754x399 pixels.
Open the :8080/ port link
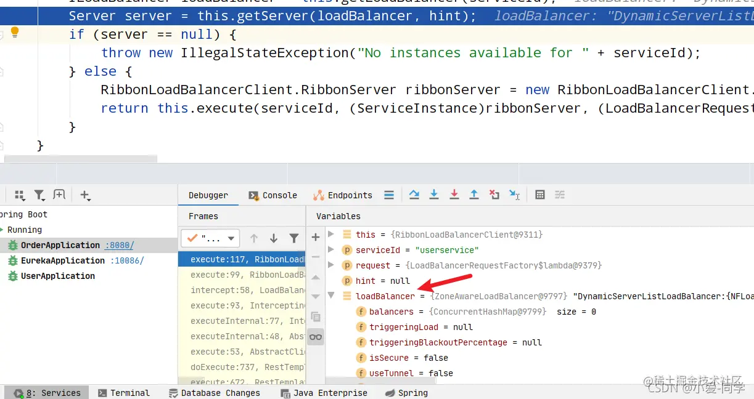[120, 245]
